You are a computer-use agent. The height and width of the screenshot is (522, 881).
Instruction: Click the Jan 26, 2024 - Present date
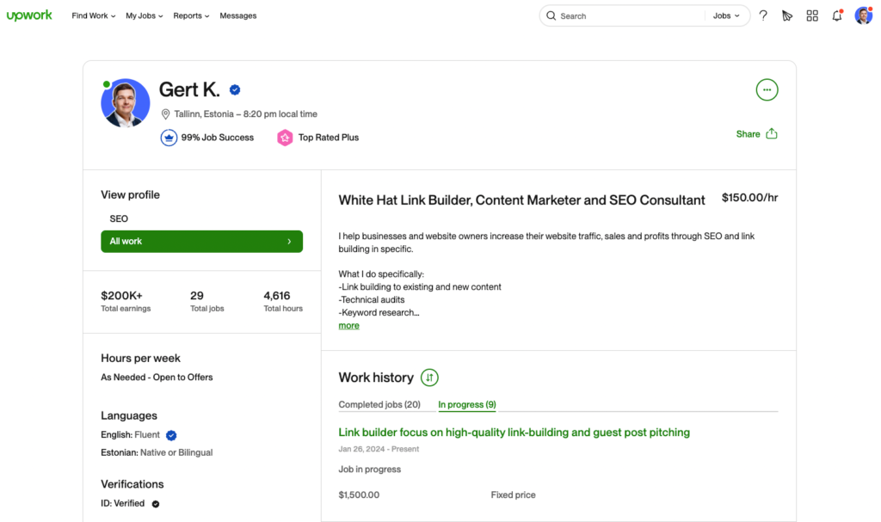point(379,449)
